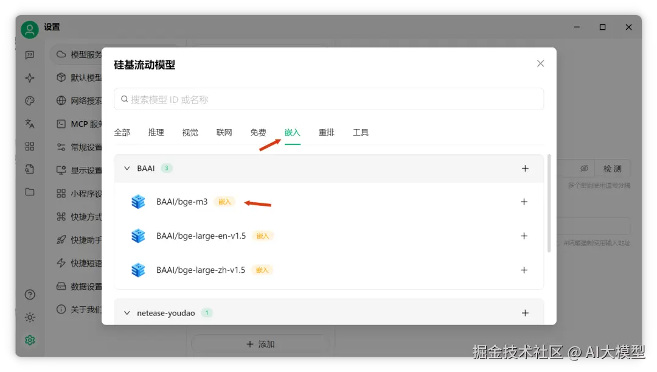The image size is (657, 372).
Task: Click 嵌入 tag next to bge-large-zh-v1.5
Action: pyautogui.click(x=262, y=270)
